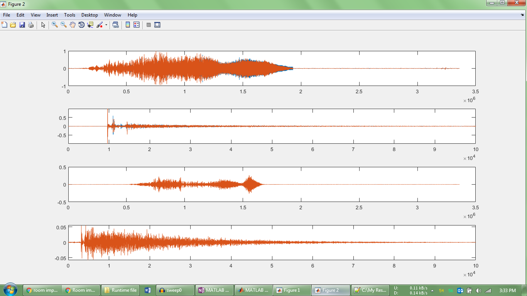
Task: Print the figure with the printer icon
Action: pyautogui.click(x=31, y=25)
